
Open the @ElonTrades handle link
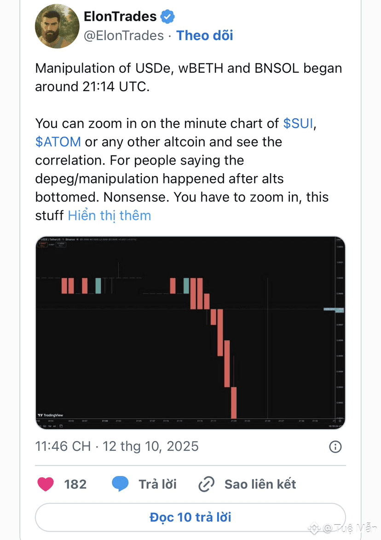(x=123, y=35)
